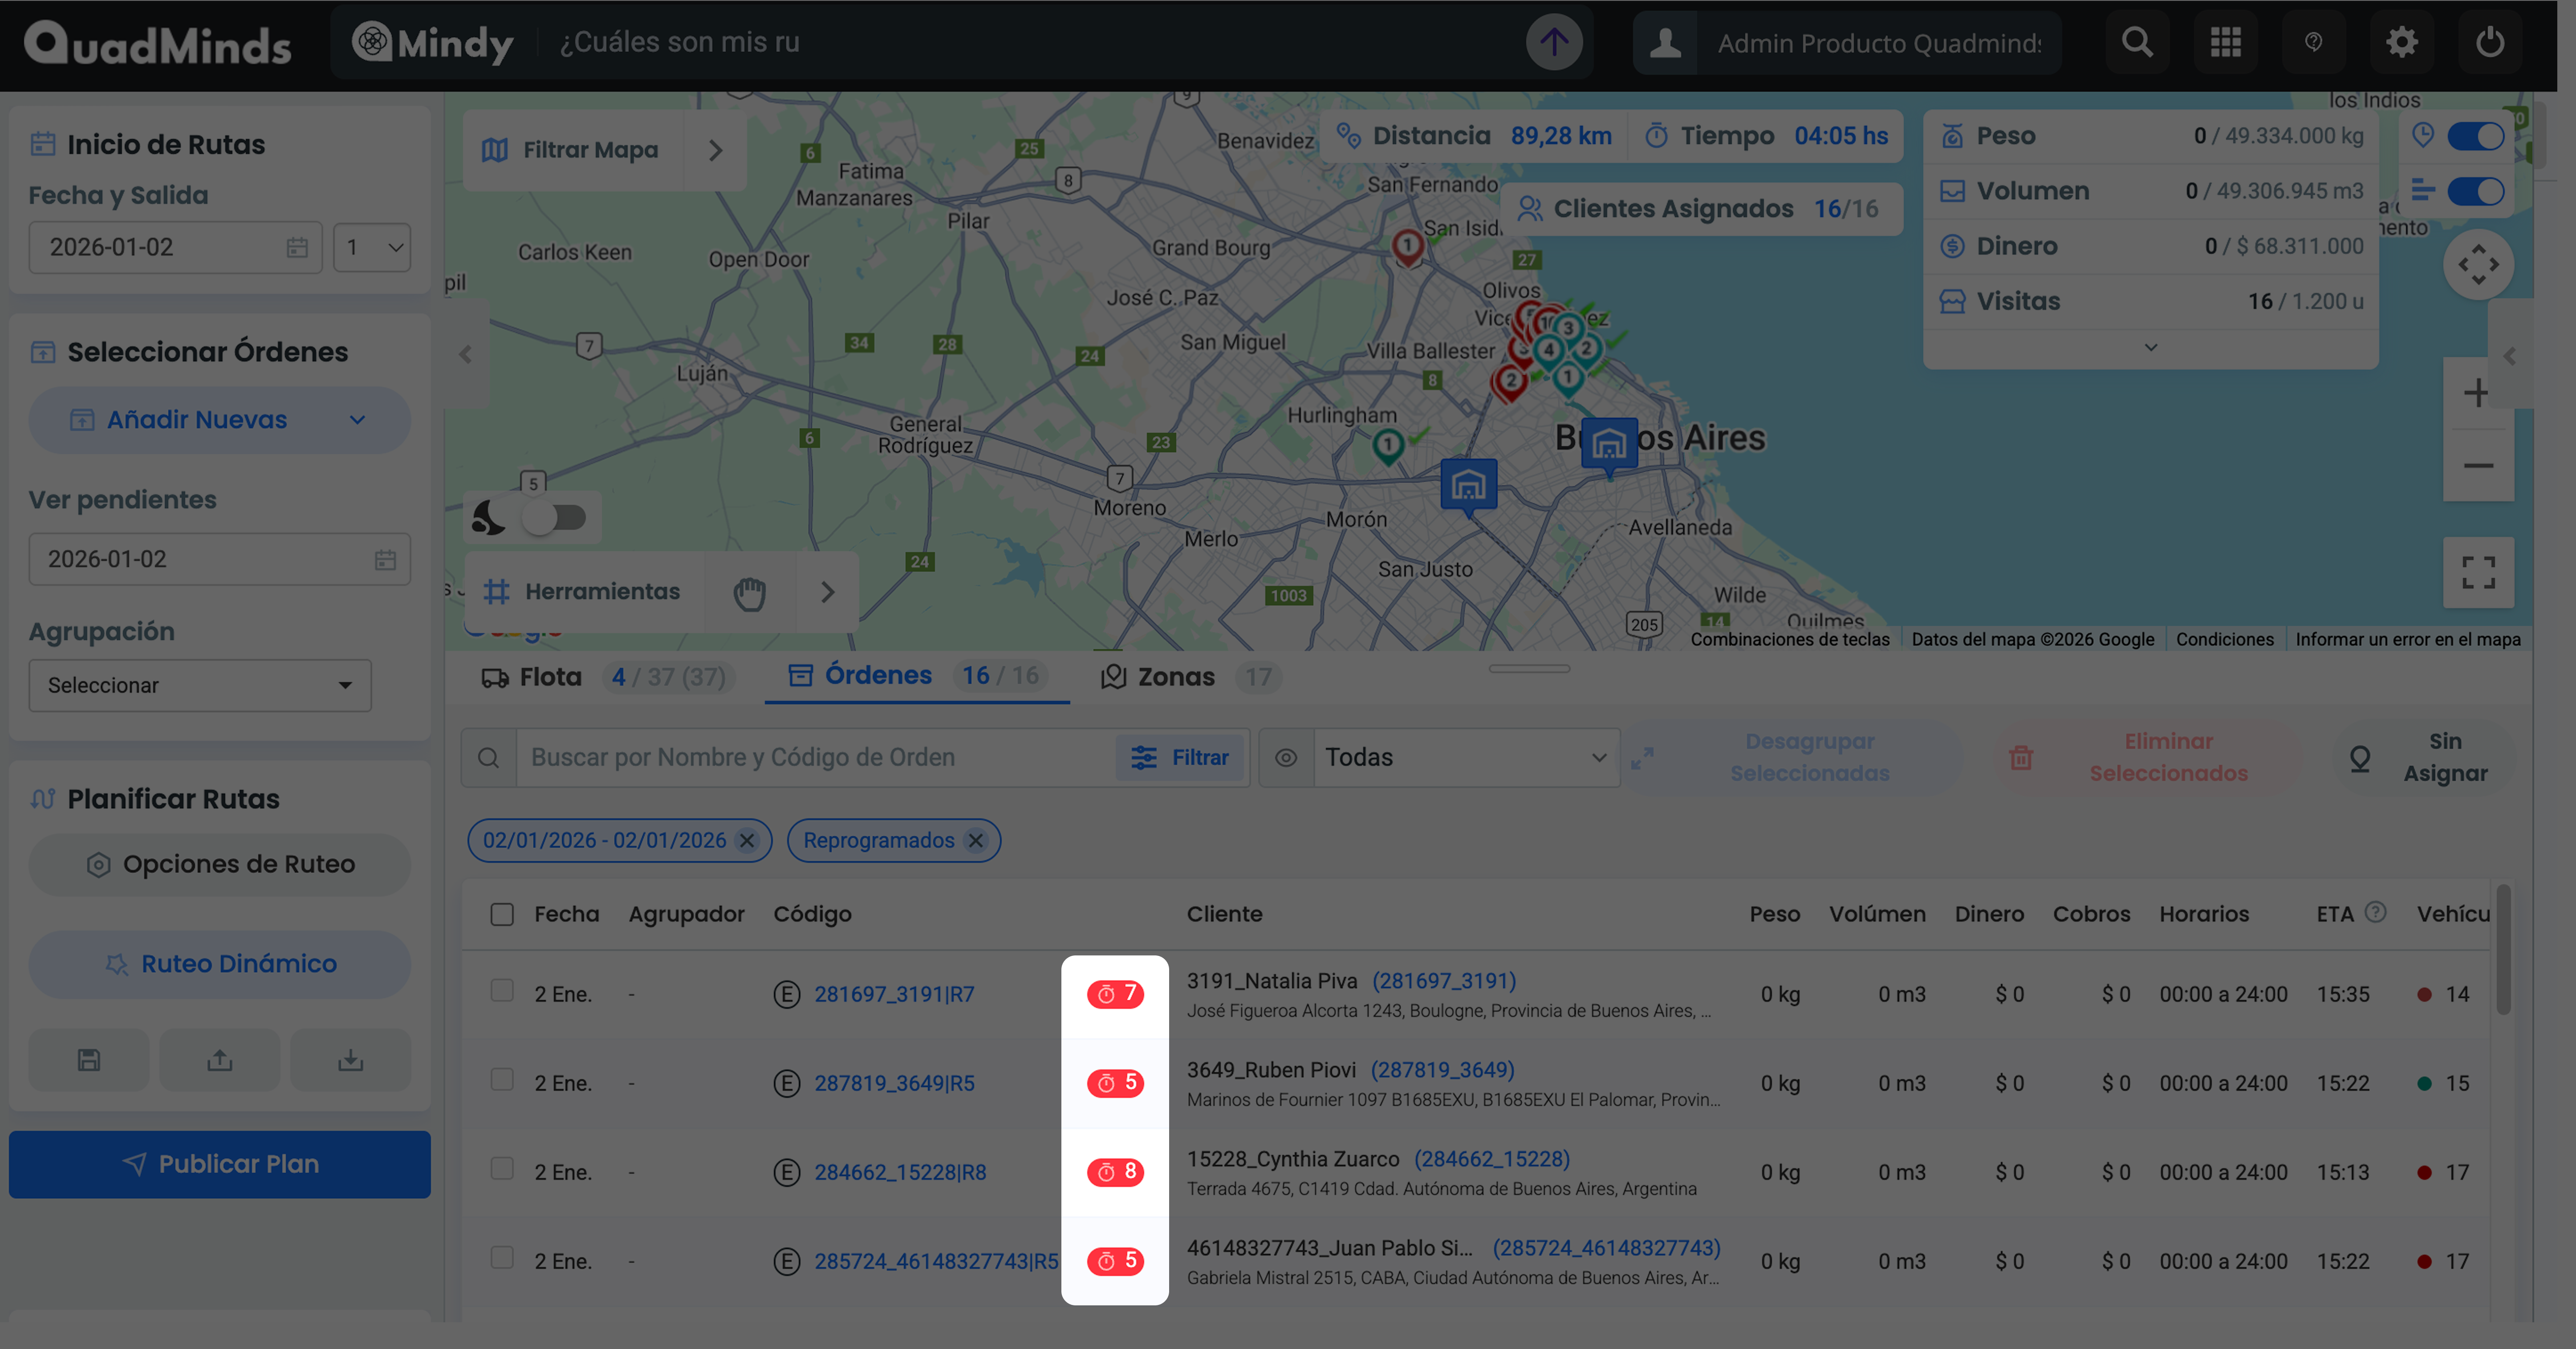Viewport: 2576px width, 1349px height.
Task: Toggle the clock time window switch
Action: tap(2475, 136)
